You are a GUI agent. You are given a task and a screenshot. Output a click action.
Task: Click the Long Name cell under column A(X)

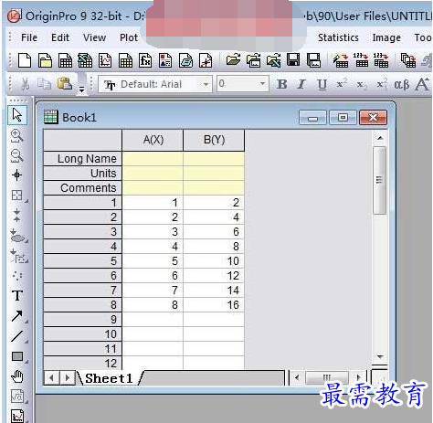(x=153, y=159)
